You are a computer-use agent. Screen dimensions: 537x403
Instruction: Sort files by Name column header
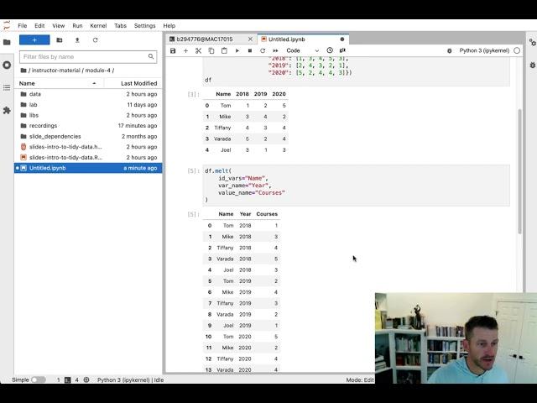pyautogui.click(x=28, y=83)
